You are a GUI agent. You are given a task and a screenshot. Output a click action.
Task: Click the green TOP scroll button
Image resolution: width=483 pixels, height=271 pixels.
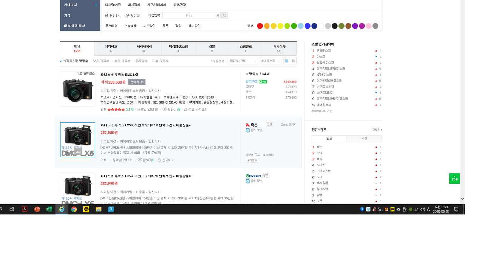(x=455, y=178)
